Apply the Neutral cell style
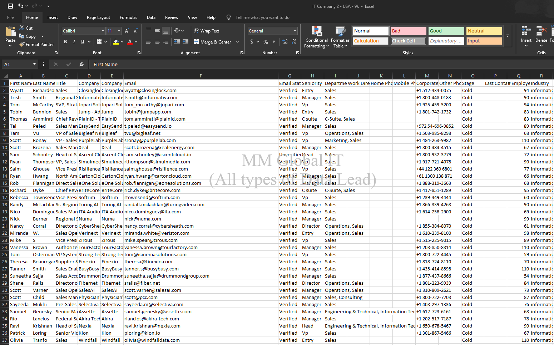554x345 pixels. point(484,31)
